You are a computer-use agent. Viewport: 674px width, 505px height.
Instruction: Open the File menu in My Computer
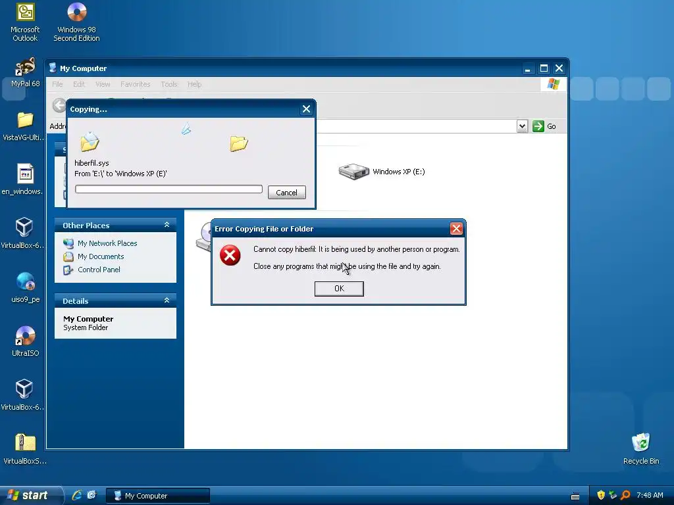click(58, 84)
